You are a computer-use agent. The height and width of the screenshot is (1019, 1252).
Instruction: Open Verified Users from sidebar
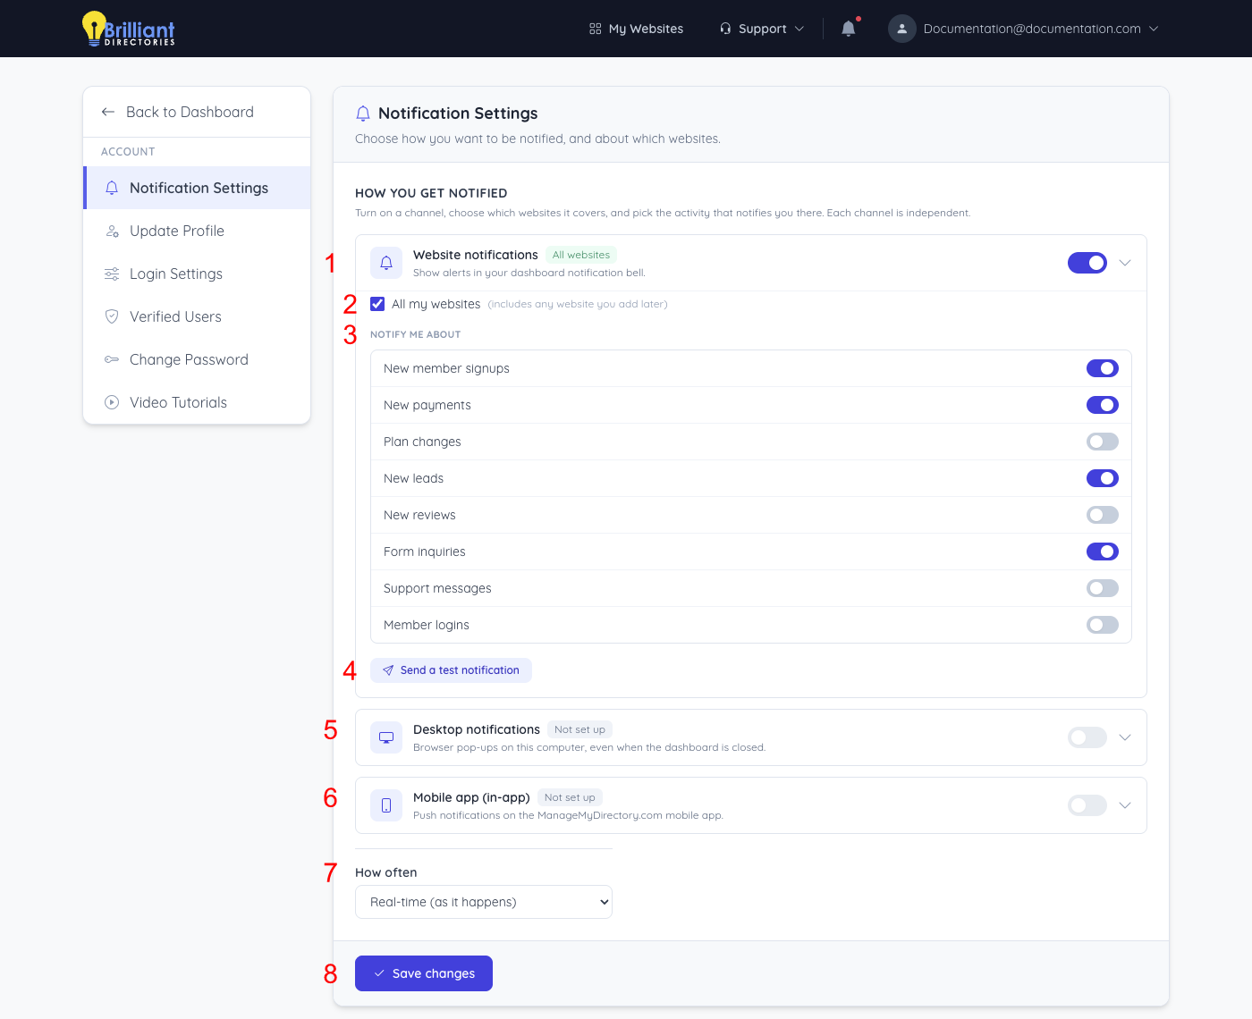pos(197,316)
